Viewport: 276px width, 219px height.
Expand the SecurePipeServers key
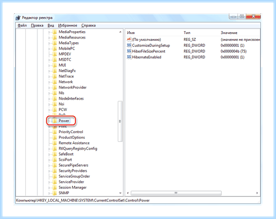pos(49,165)
